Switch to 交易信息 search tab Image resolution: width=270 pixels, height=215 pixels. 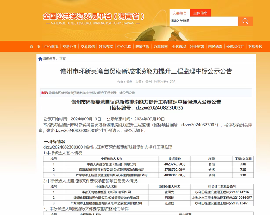tap(180, 13)
